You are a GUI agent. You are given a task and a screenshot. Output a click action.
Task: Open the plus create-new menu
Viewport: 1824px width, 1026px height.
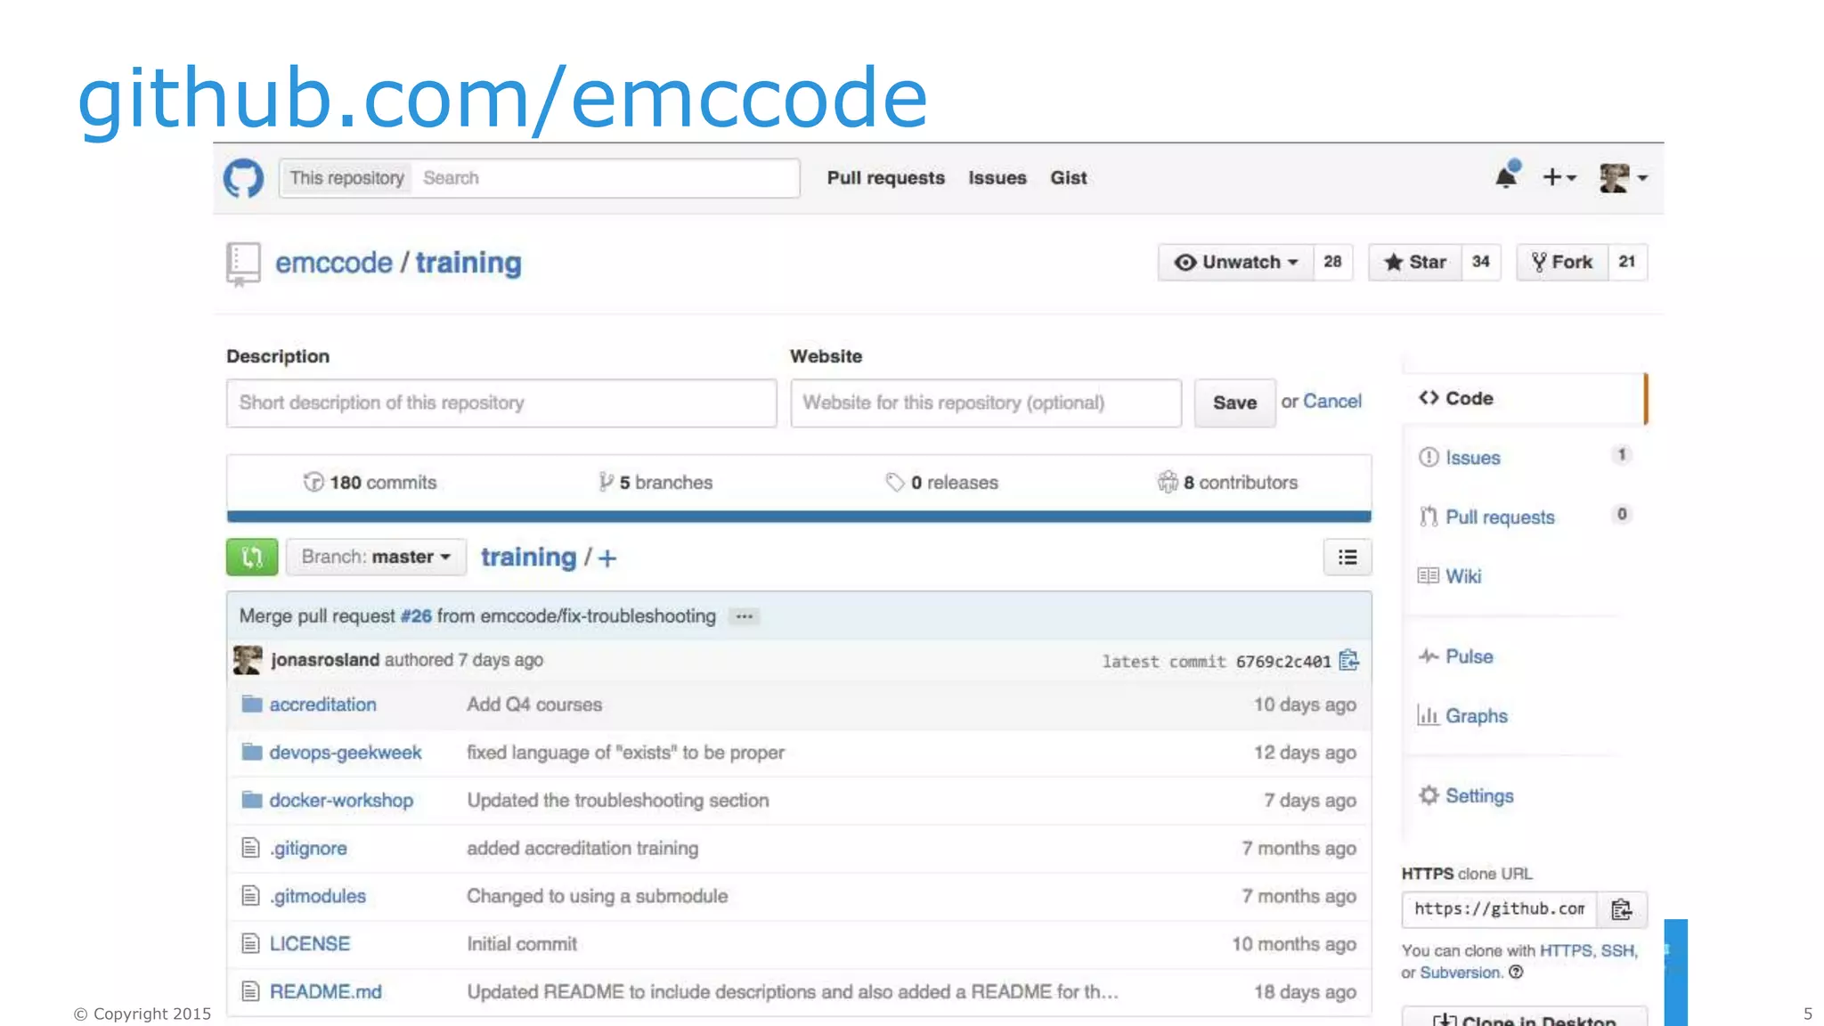tap(1559, 177)
